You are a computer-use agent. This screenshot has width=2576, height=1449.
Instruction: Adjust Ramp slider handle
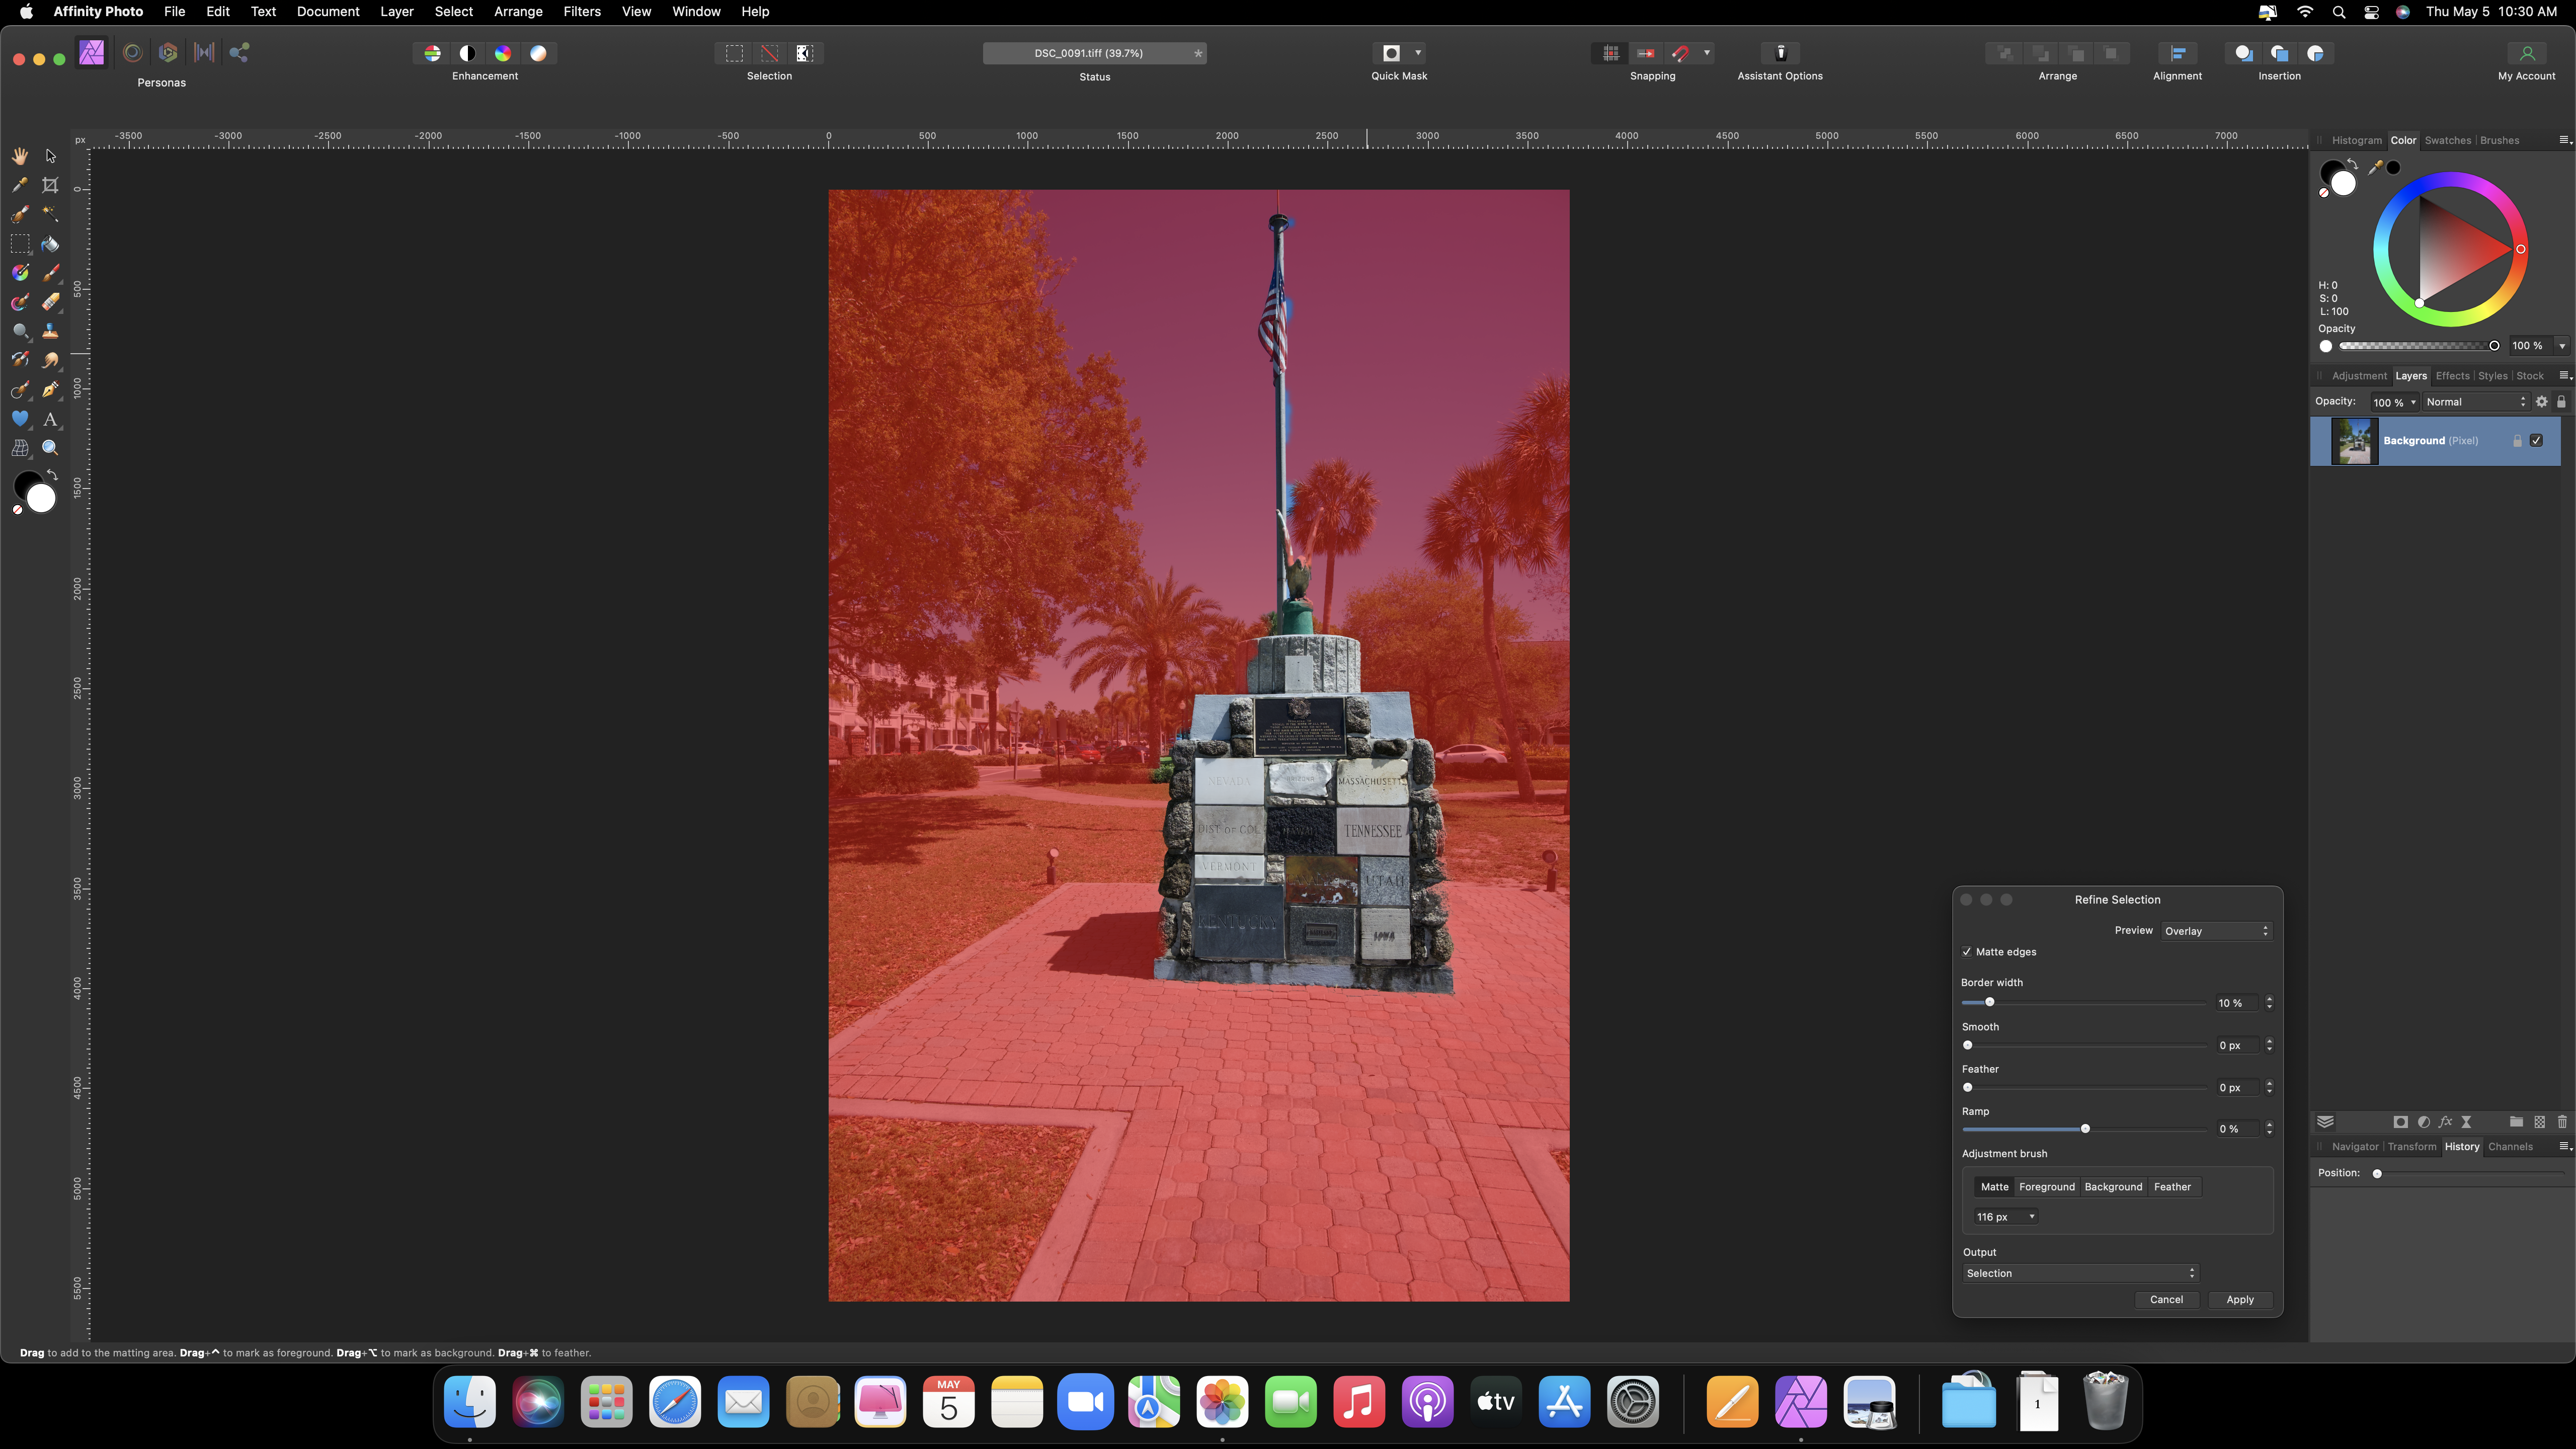click(x=2085, y=1128)
